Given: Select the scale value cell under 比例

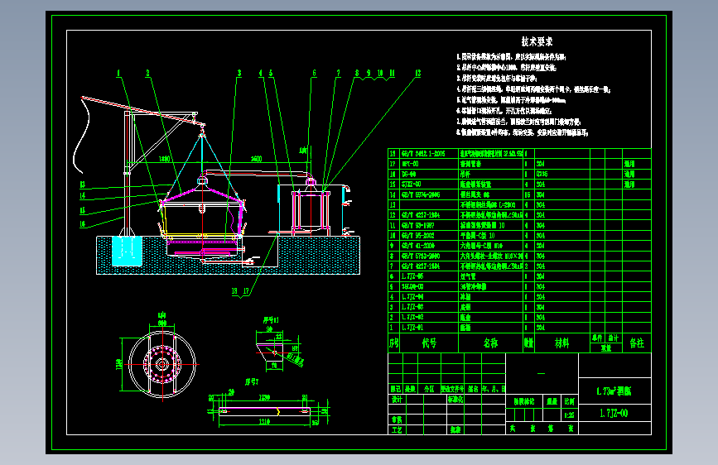Looking at the screenshot, I should 569,415.
